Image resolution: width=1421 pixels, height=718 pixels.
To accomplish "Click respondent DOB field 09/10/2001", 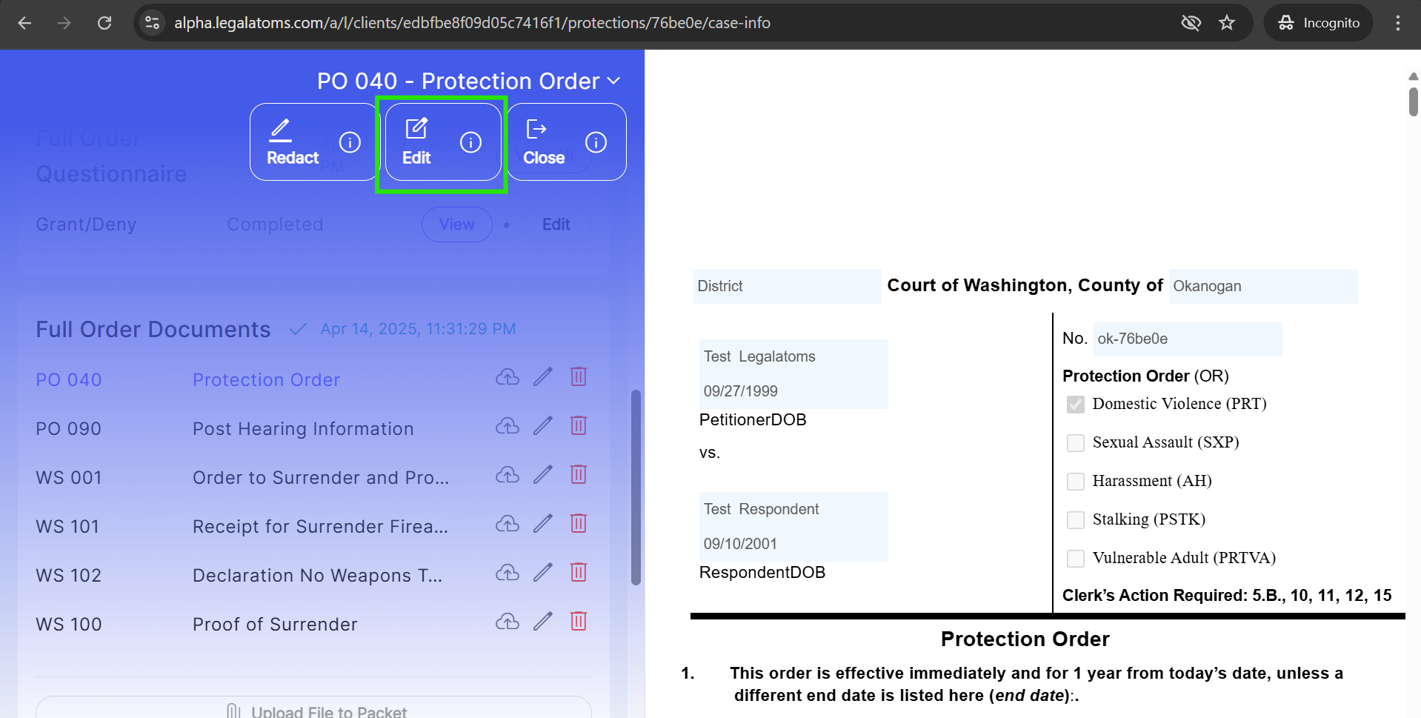I will (793, 544).
